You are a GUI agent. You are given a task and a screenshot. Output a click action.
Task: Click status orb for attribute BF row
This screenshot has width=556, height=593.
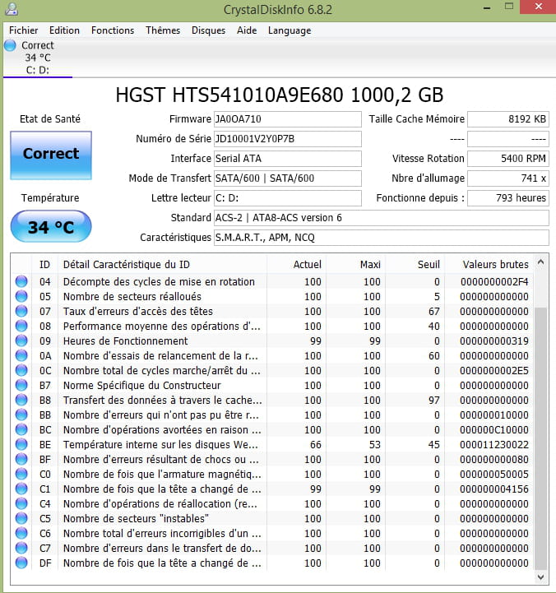21,460
